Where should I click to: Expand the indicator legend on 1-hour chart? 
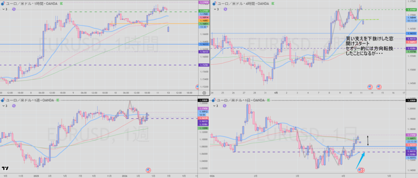(3, 9)
